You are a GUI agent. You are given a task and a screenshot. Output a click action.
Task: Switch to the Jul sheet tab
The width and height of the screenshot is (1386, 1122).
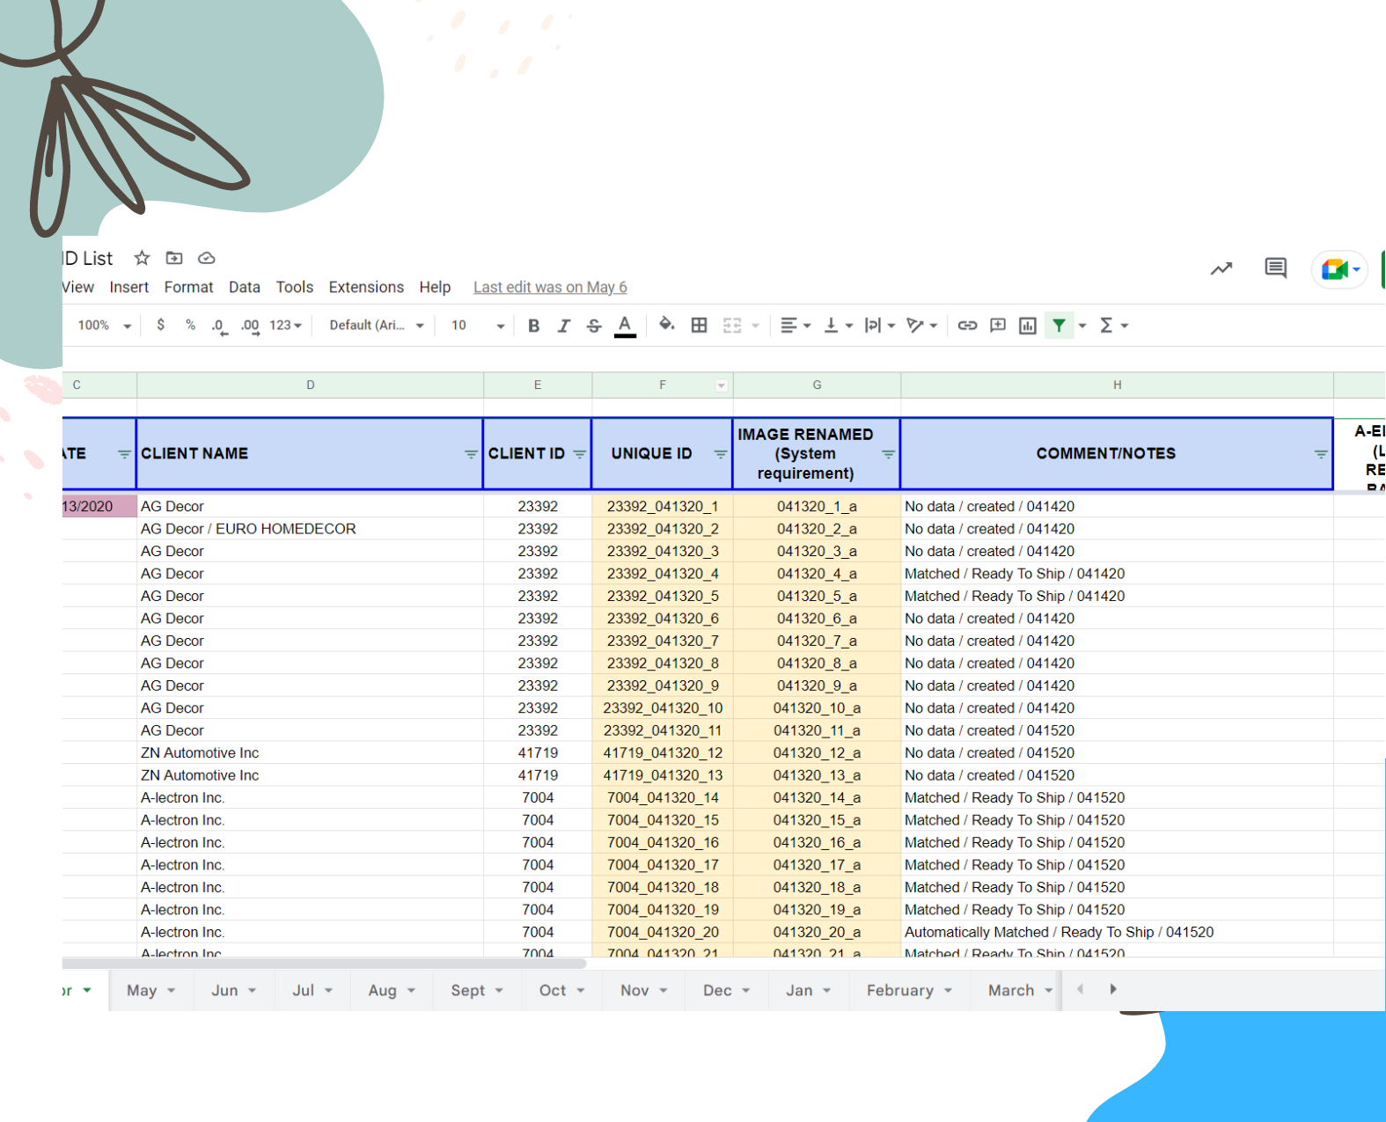[x=313, y=991]
